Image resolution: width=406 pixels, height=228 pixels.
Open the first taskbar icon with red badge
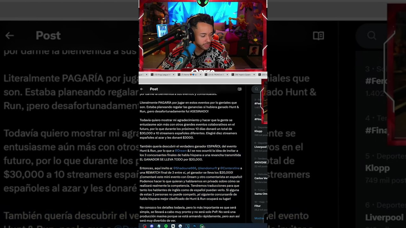click(x=145, y=226)
